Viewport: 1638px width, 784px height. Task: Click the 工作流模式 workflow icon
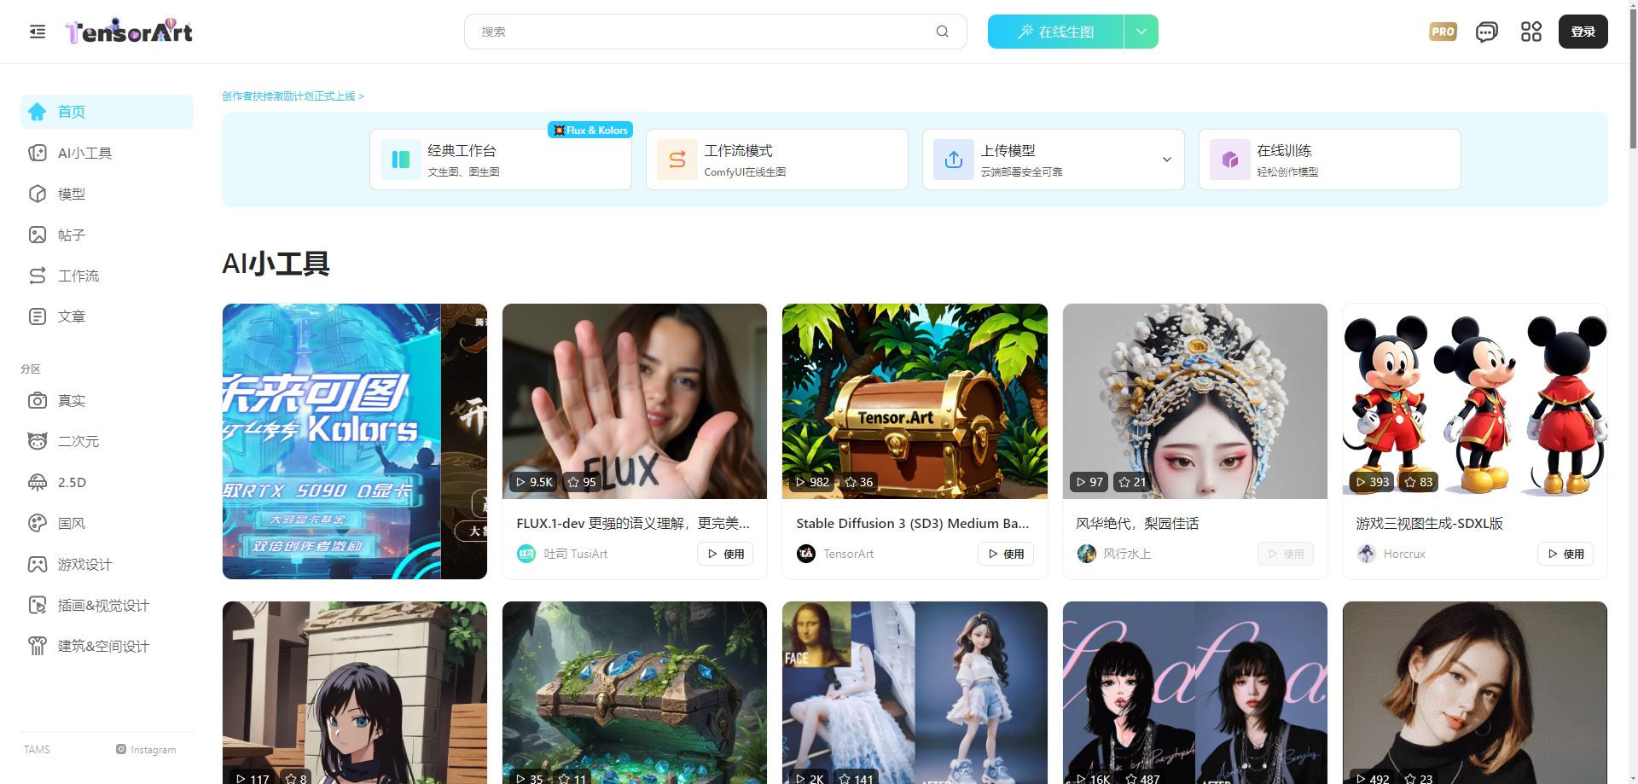click(x=677, y=160)
